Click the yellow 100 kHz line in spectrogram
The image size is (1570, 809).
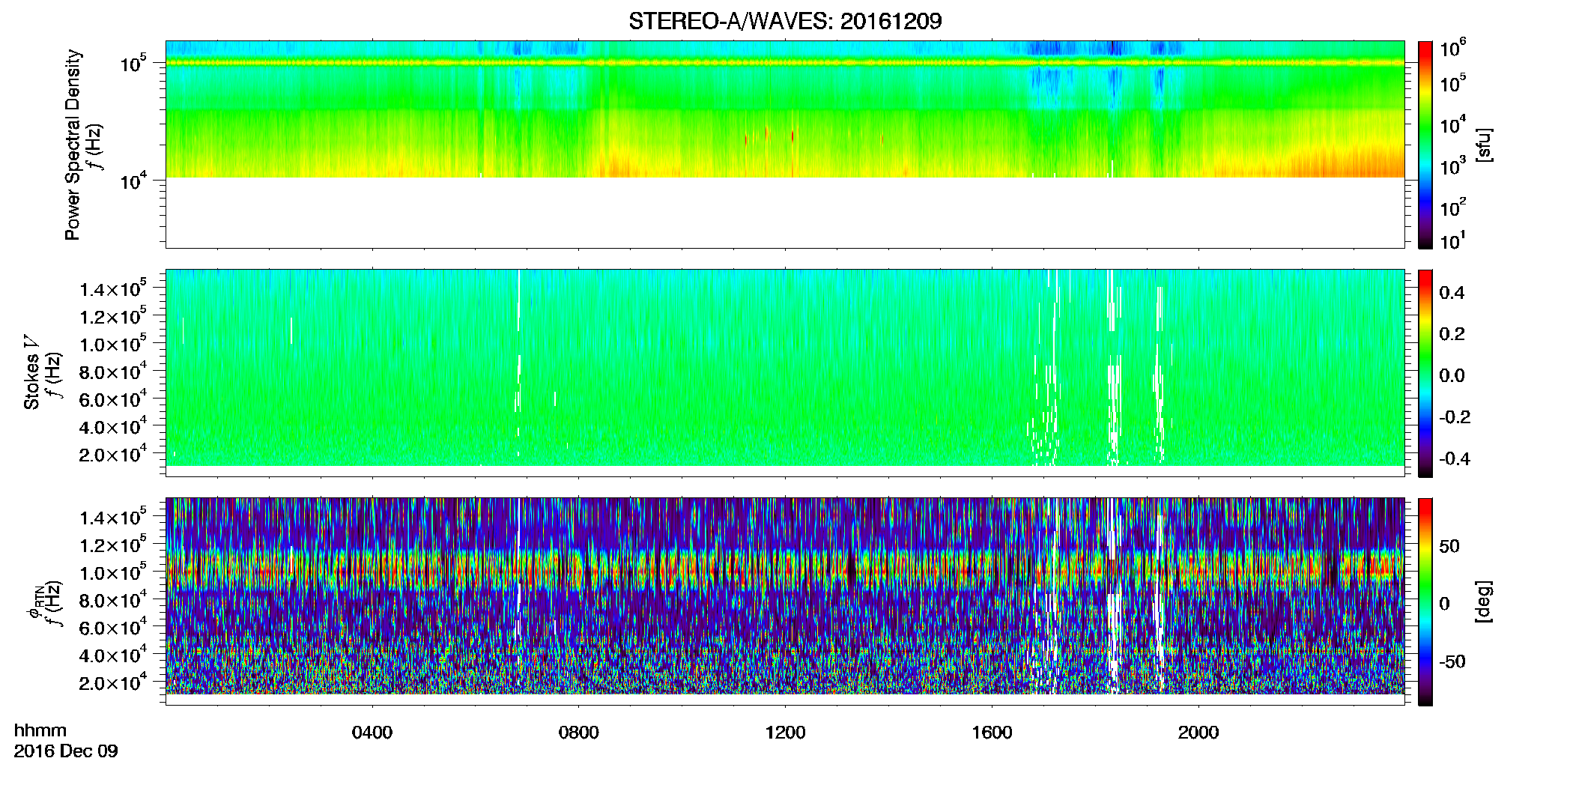click(784, 63)
